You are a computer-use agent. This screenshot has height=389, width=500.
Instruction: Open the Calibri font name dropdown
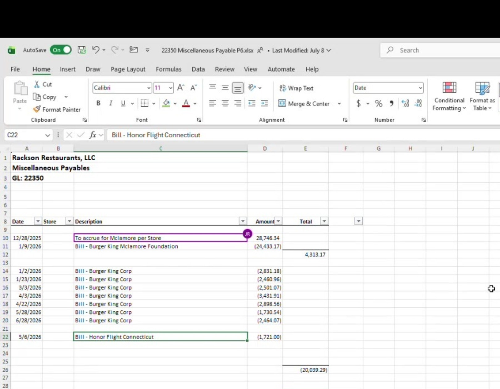(x=148, y=88)
